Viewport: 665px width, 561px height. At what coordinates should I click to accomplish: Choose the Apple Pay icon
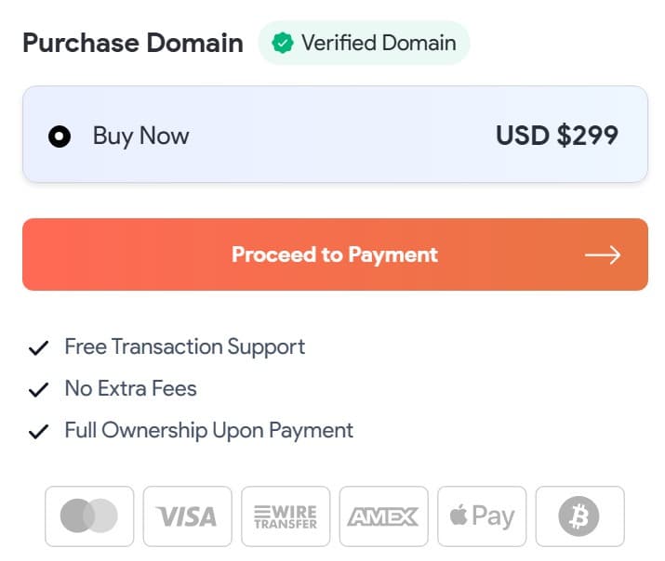[x=482, y=515]
